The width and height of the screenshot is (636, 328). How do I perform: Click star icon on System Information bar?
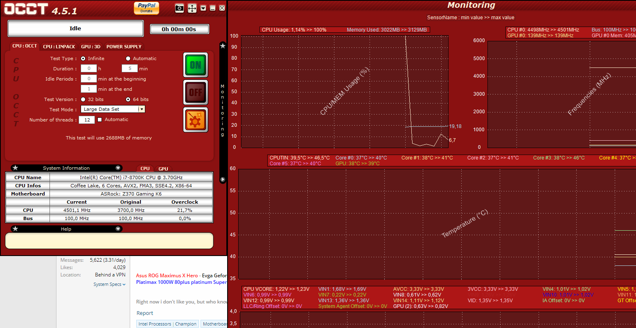tap(16, 168)
